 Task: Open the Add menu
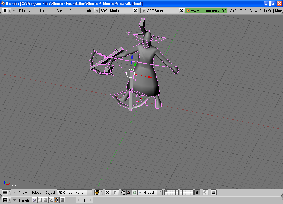(32, 11)
